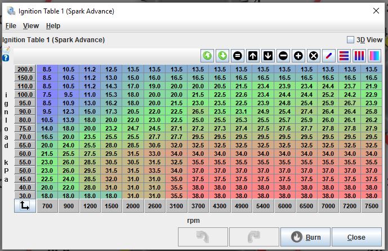Viewport: 388px width, 251px height.
Task: Open the Help menu
Action: coord(53,26)
